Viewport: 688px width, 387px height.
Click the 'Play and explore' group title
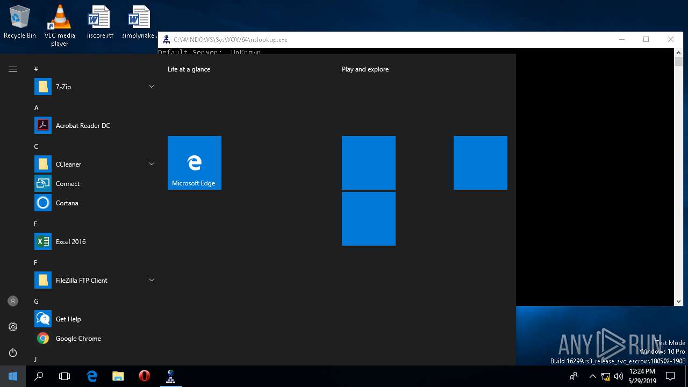365,69
